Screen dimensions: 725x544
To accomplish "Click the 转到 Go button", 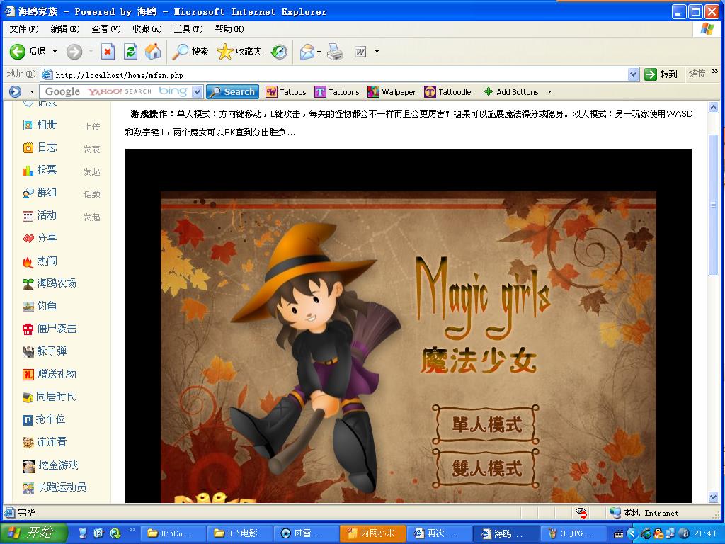I will click(662, 74).
